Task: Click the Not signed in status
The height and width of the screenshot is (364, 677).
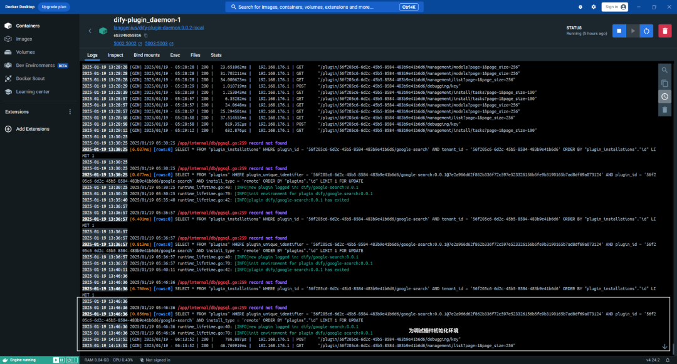Action: coord(155,360)
